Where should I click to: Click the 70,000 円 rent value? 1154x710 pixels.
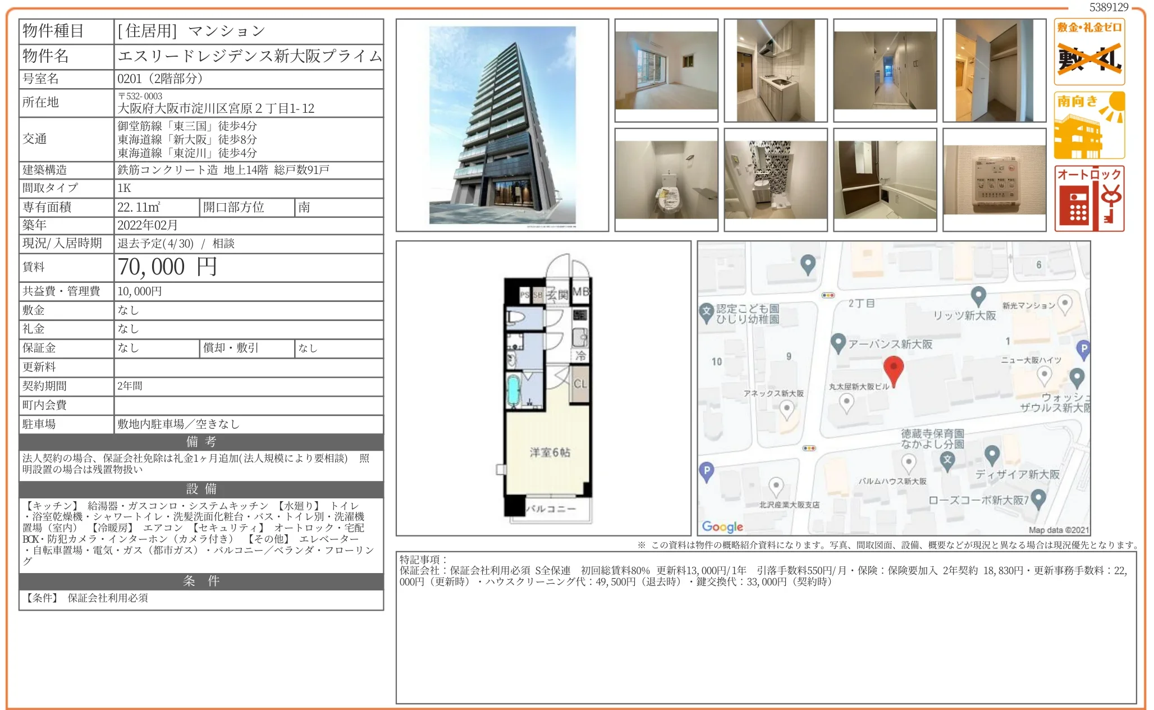coord(167,267)
